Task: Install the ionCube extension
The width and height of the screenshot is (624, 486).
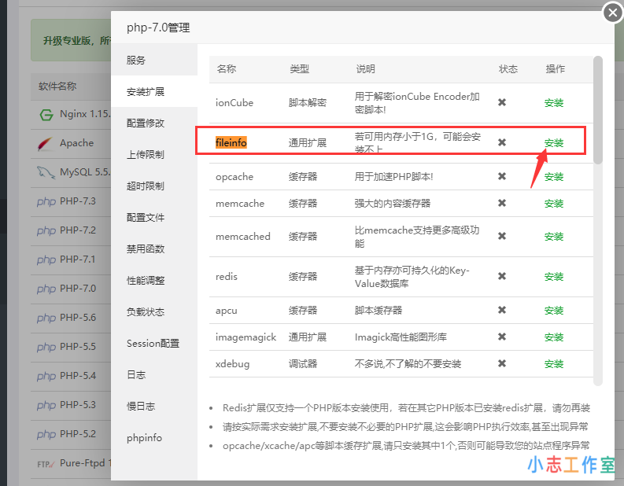Action: point(553,102)
